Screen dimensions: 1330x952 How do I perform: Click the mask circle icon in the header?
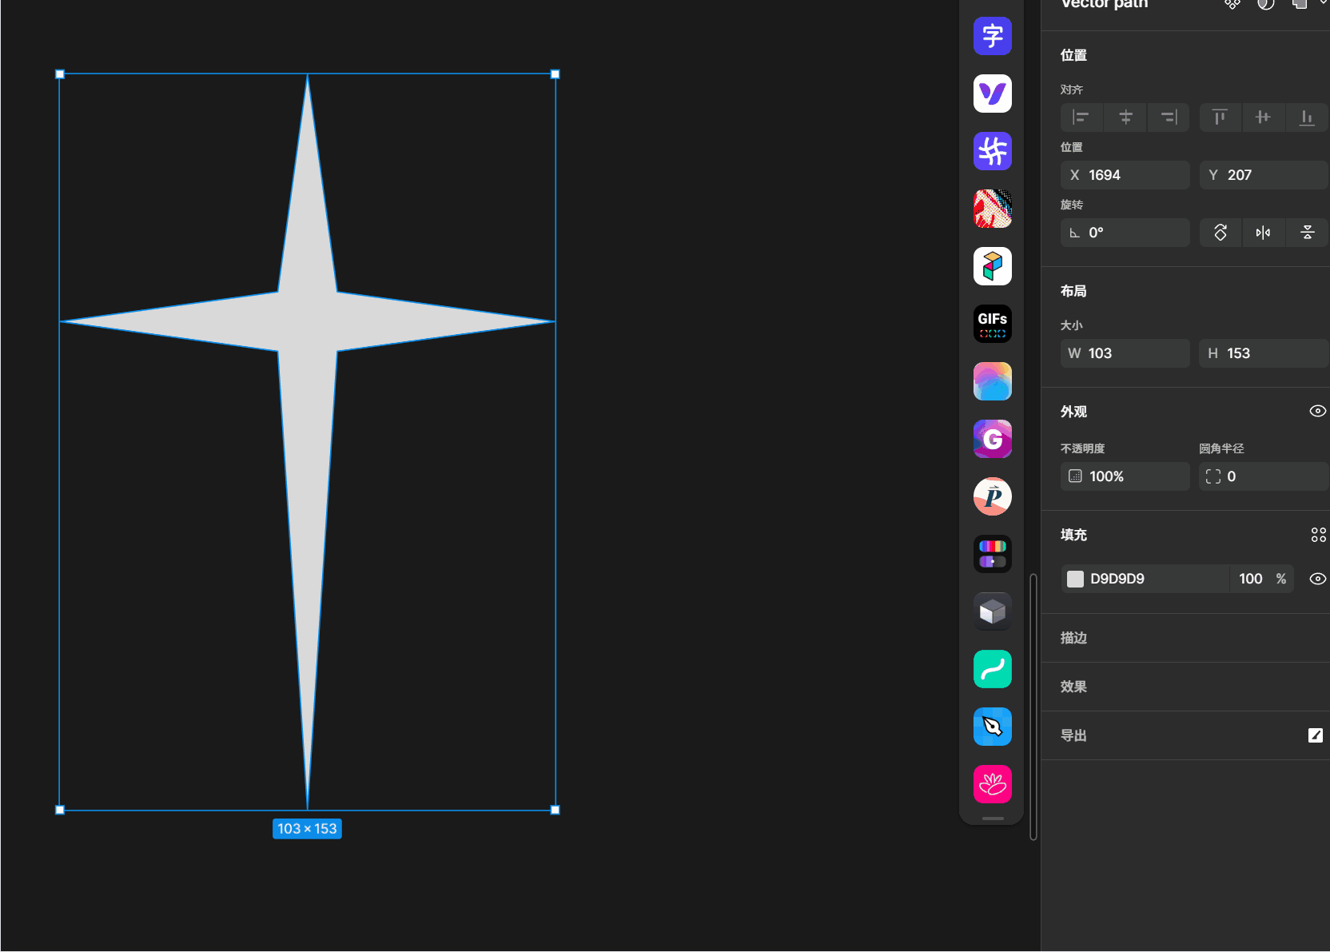click(x=1266, y=4)
